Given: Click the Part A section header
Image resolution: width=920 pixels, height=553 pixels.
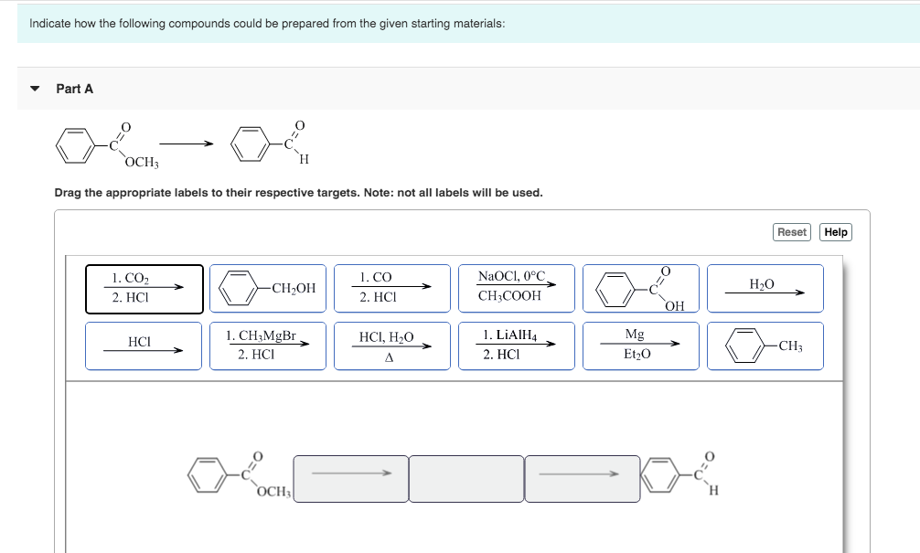Looking at the screenshot, I should coord(73,89).
